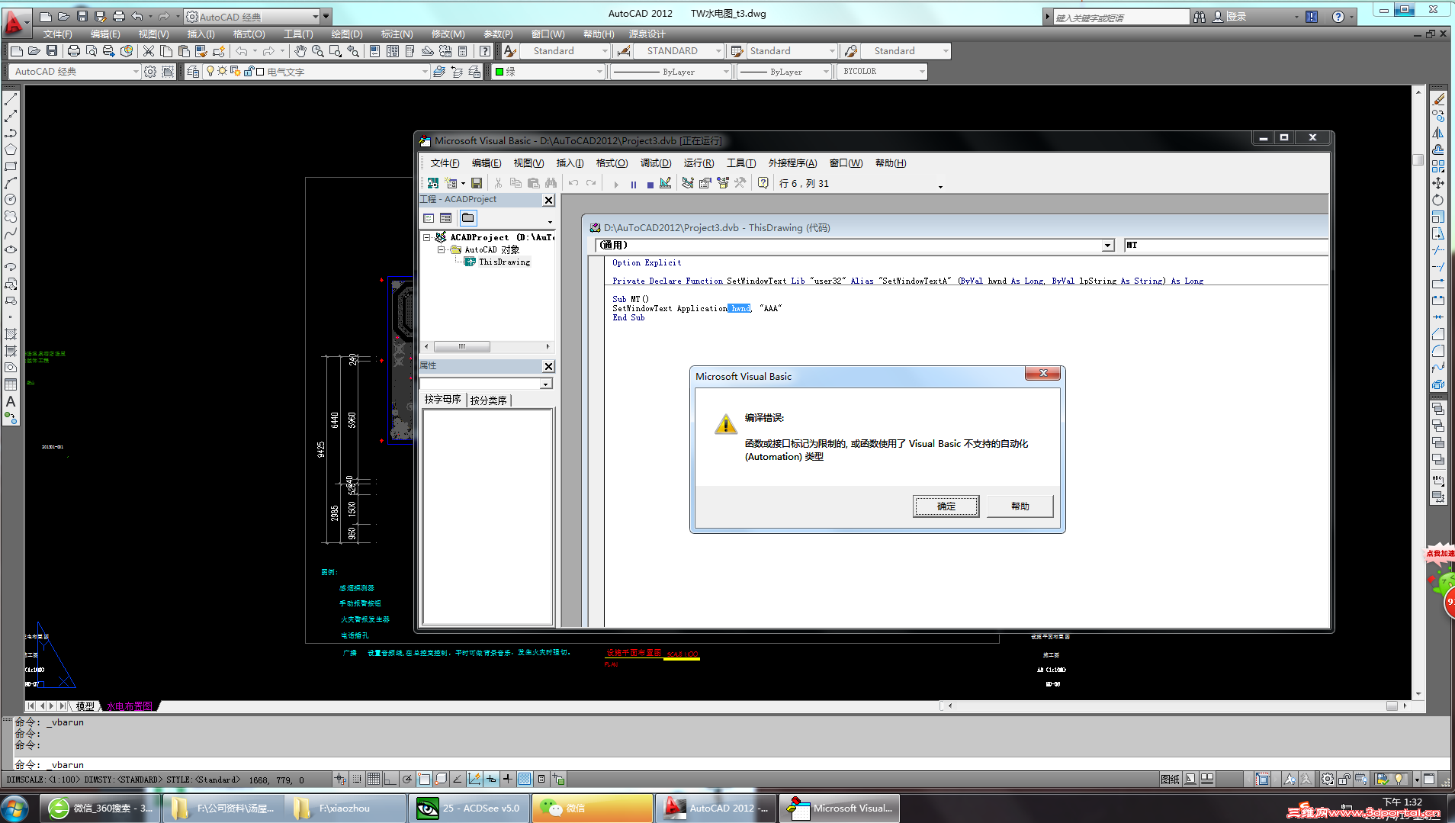
Task: Open the AutoCAD 绘图(D) menu
Action: [347, 34]
